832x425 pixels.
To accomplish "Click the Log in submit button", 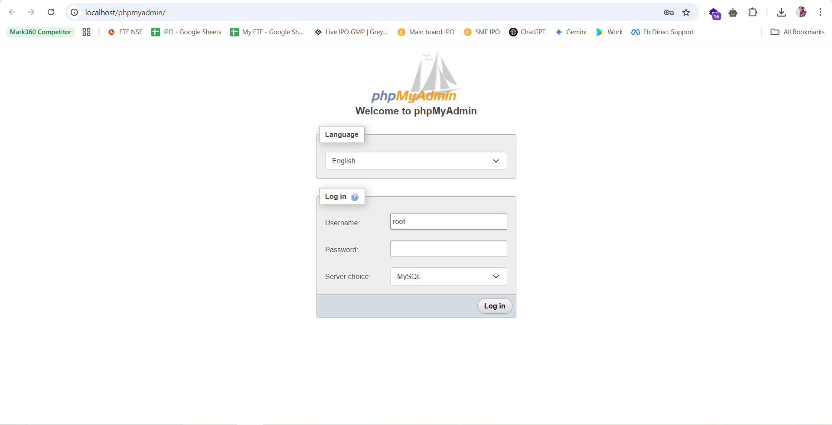I will pos(495,306).
